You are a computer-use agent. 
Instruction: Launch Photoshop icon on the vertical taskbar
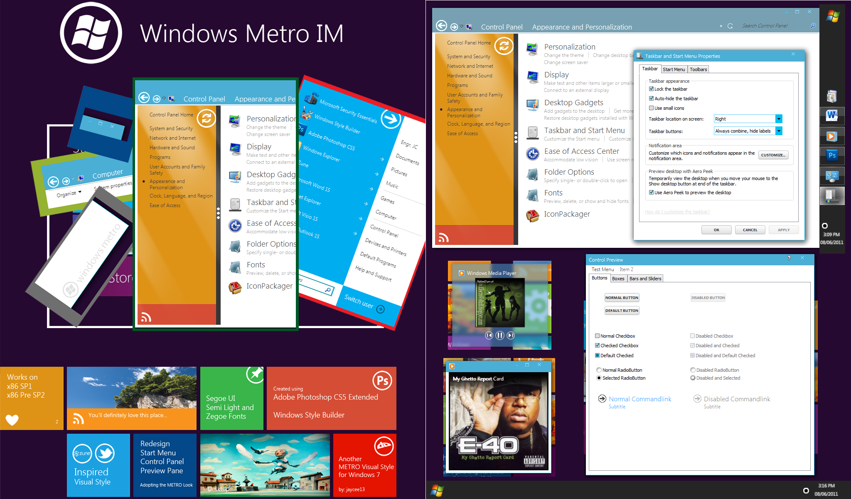(x=832, y=156)
